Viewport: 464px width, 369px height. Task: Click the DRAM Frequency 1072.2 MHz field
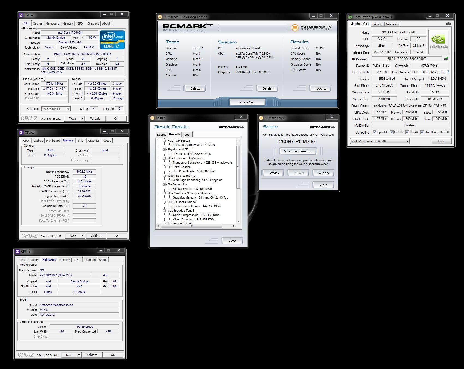[x=84, y=172]
